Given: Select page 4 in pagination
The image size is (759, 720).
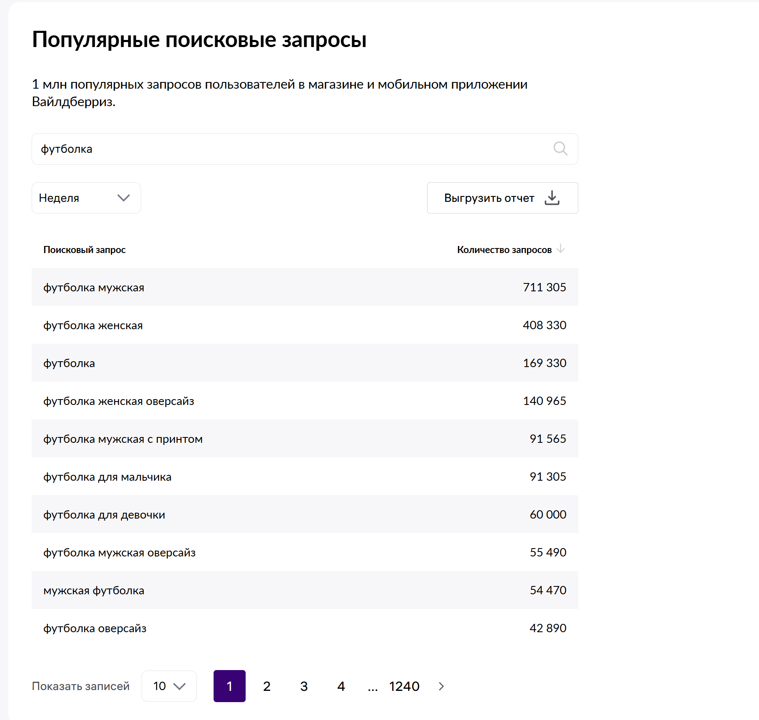Looking at the screenshot, I should [341, 686].
